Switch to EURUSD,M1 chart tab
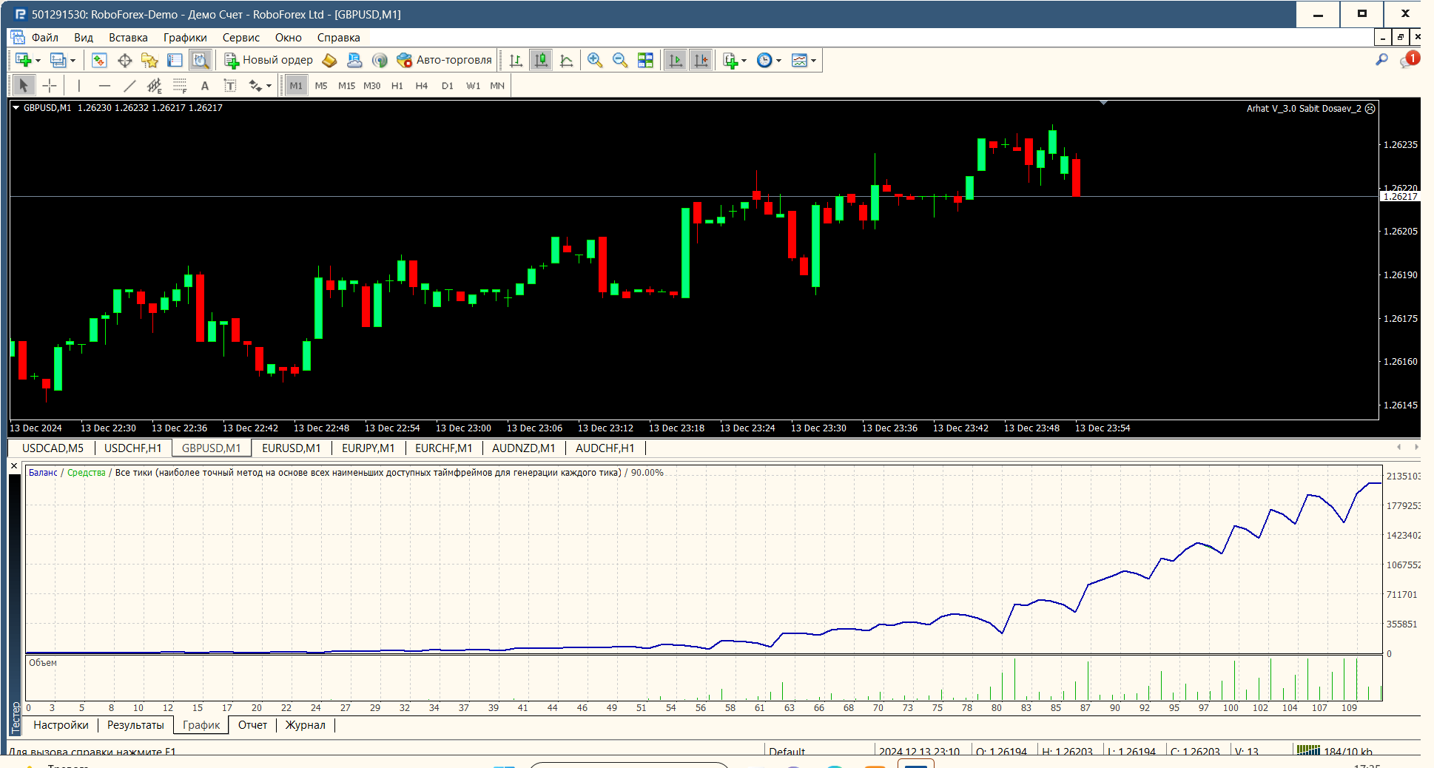1434x768 pixels. 292,448
